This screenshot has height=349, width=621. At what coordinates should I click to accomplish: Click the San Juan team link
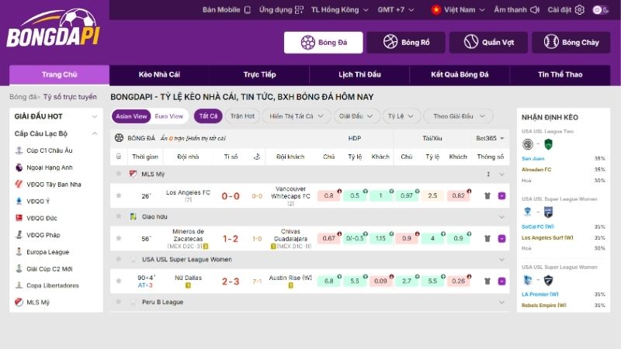[x=533, y=158]
